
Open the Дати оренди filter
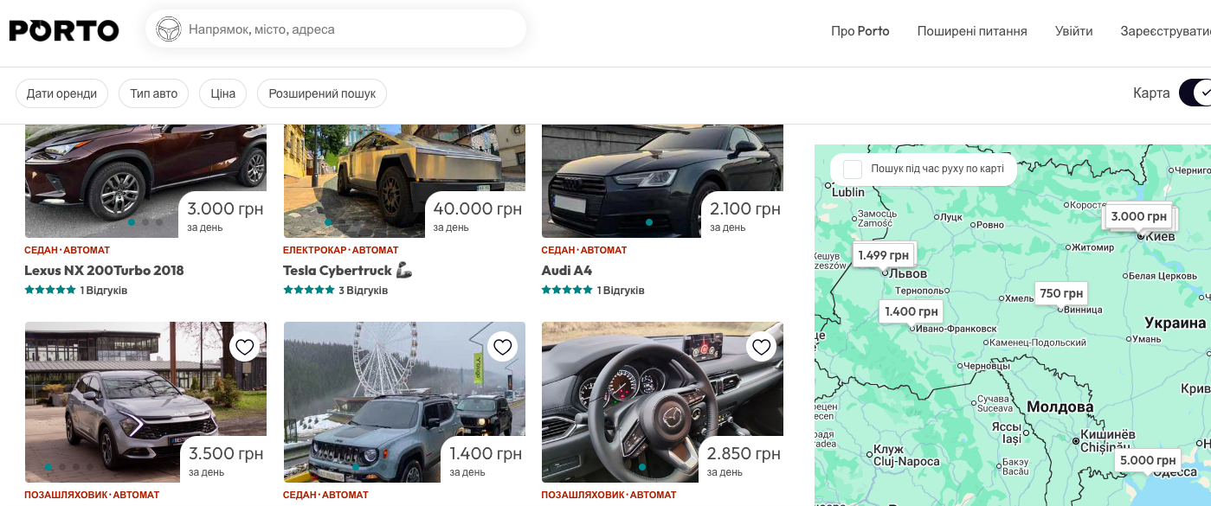[61, 93]
